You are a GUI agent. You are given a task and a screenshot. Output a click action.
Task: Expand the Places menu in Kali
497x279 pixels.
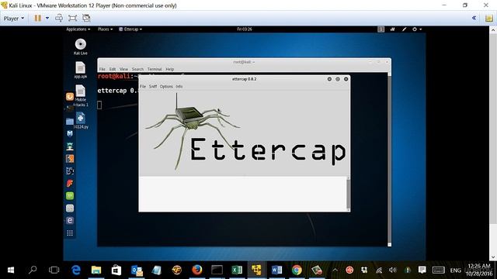pyautogui.click(x=105, y=29)
